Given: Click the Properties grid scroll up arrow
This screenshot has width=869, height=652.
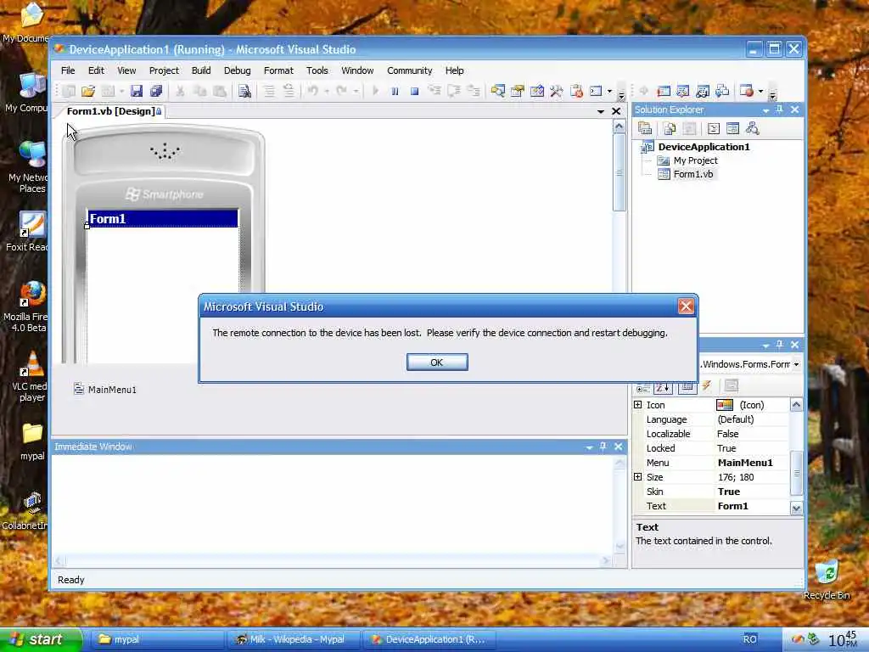Looking at the screenshot, I should pos(796,405).
